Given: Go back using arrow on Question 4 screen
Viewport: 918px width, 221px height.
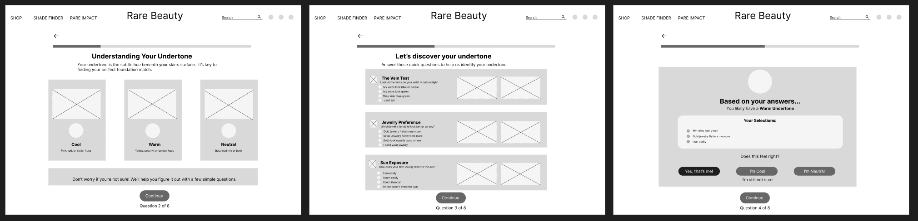Looking at the screenshot, I should (x=664, y=36).
